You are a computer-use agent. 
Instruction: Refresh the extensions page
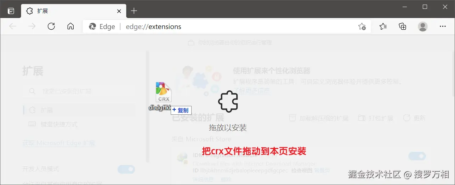51,26
